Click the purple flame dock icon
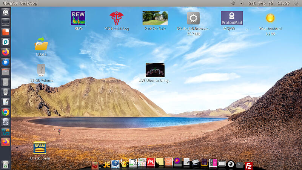Viewport: 302px width, 170px height. click(x=177, y=161)
